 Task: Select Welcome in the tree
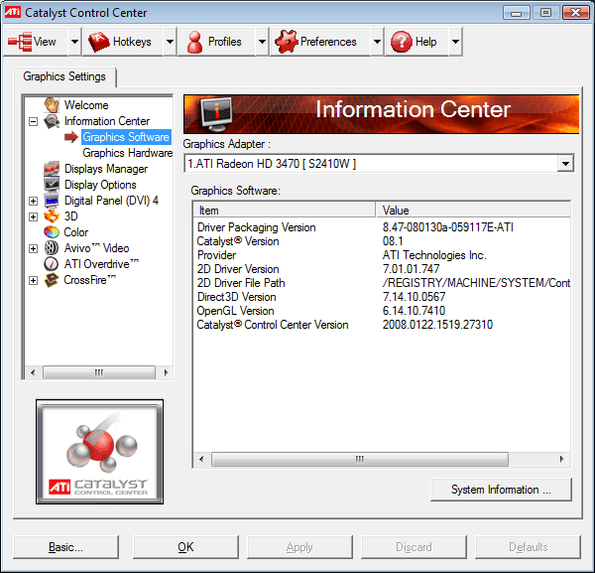(86, 105)
